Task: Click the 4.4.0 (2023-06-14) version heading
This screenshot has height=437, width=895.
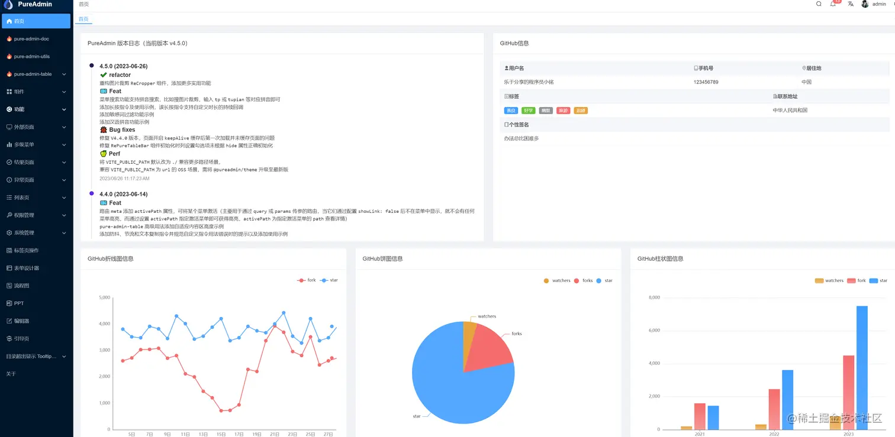Action: pos(124,195)
